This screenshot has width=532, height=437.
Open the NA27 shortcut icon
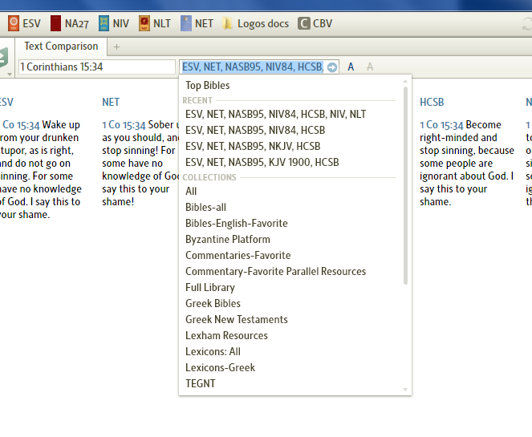55,23
